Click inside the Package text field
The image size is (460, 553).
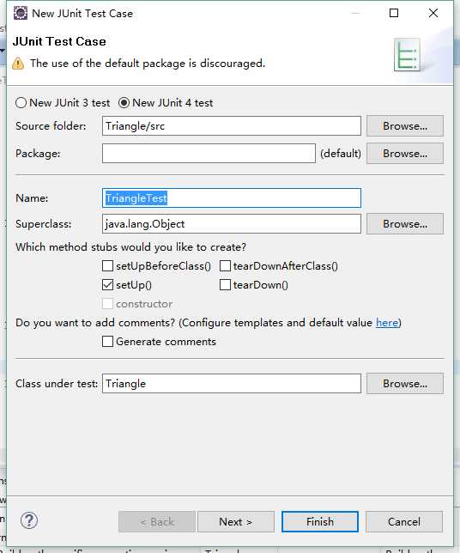coord(209,153)
